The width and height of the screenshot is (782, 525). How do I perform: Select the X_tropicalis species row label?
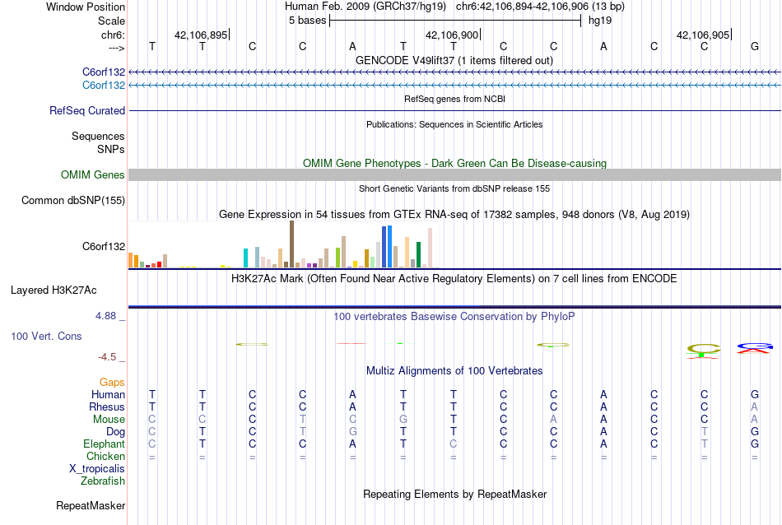(97, 469)
